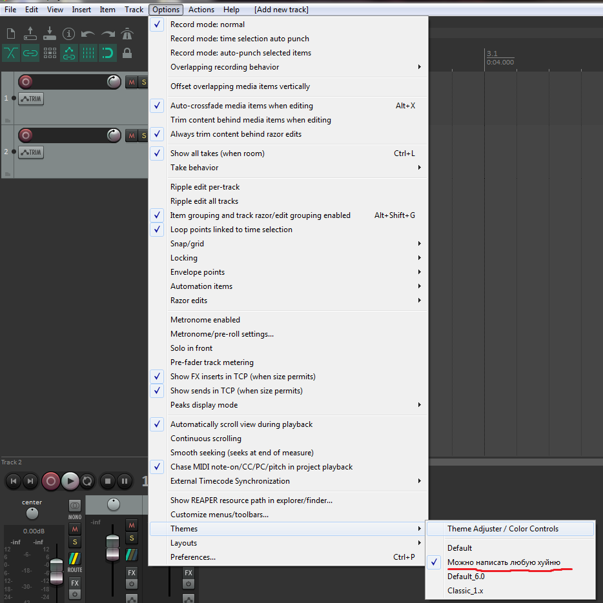
Task: Toggle locking padlock icon
Action: pyautogui.click(x=127, y=53)
